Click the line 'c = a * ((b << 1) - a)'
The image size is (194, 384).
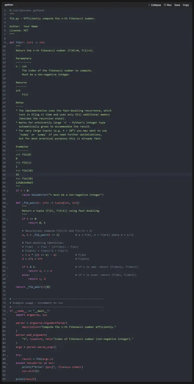(39, 255)
